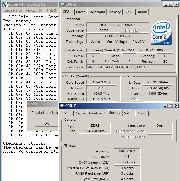Click Rated FSB value 1921.9 MHz

coord(101,99)
